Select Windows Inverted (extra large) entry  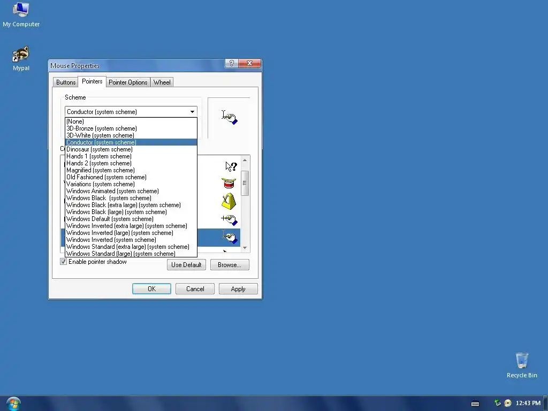pyautogui.click(x=131, y=226)
